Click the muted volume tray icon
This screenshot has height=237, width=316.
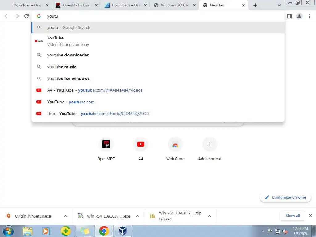pos(285,231)
